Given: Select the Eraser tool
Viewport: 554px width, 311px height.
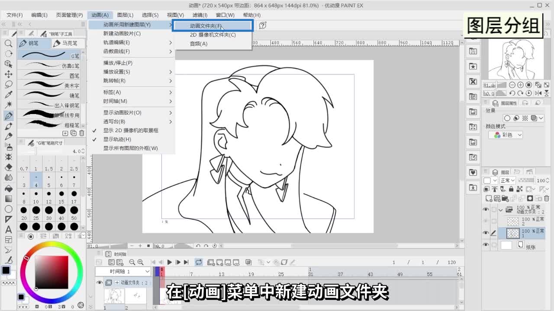Looking at the screenshot, I should (x=8, y=167).
